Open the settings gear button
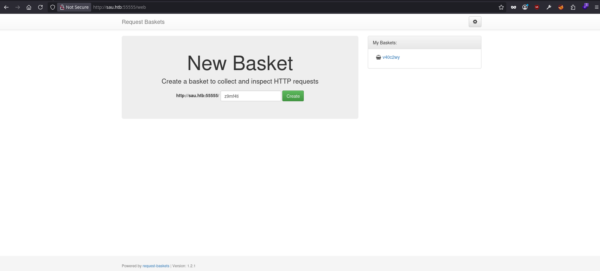This screenshot has width=600, height=271. [475, 22]
